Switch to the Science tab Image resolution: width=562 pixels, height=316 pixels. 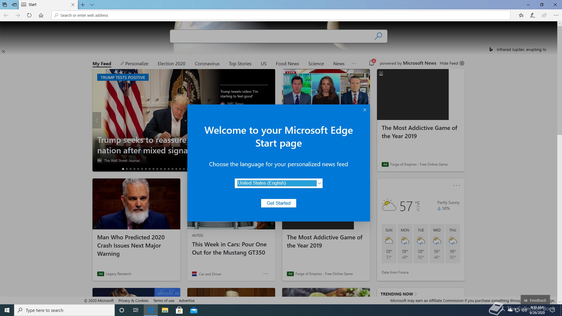click(316, 63)
